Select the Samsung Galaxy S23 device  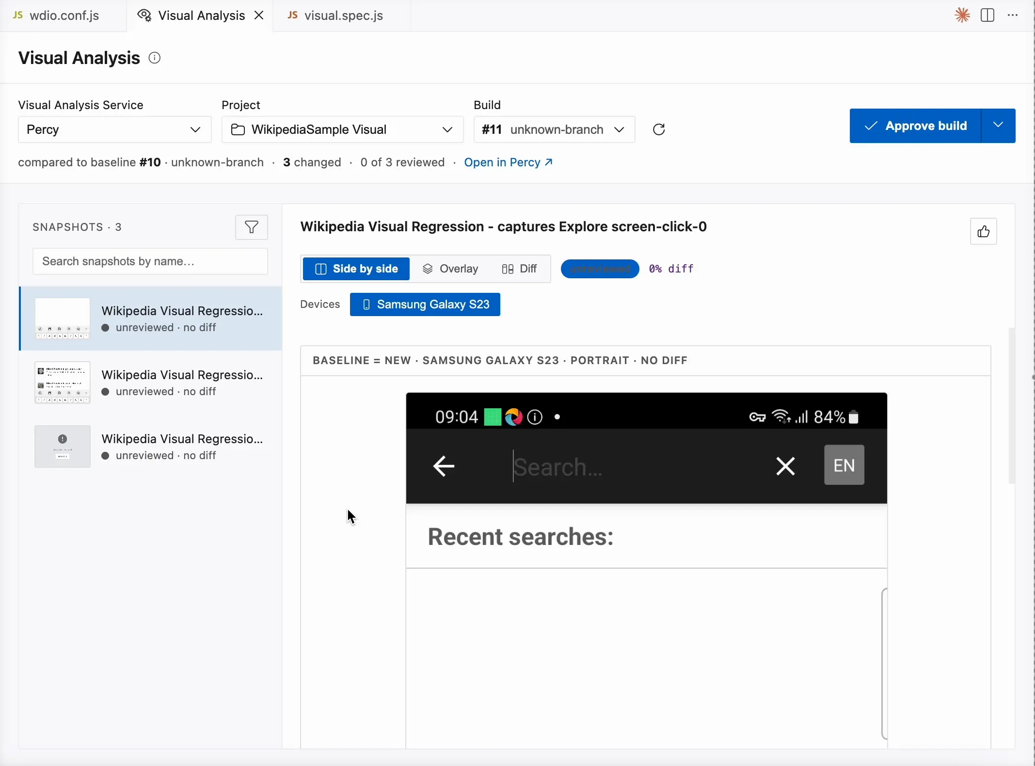425,304
